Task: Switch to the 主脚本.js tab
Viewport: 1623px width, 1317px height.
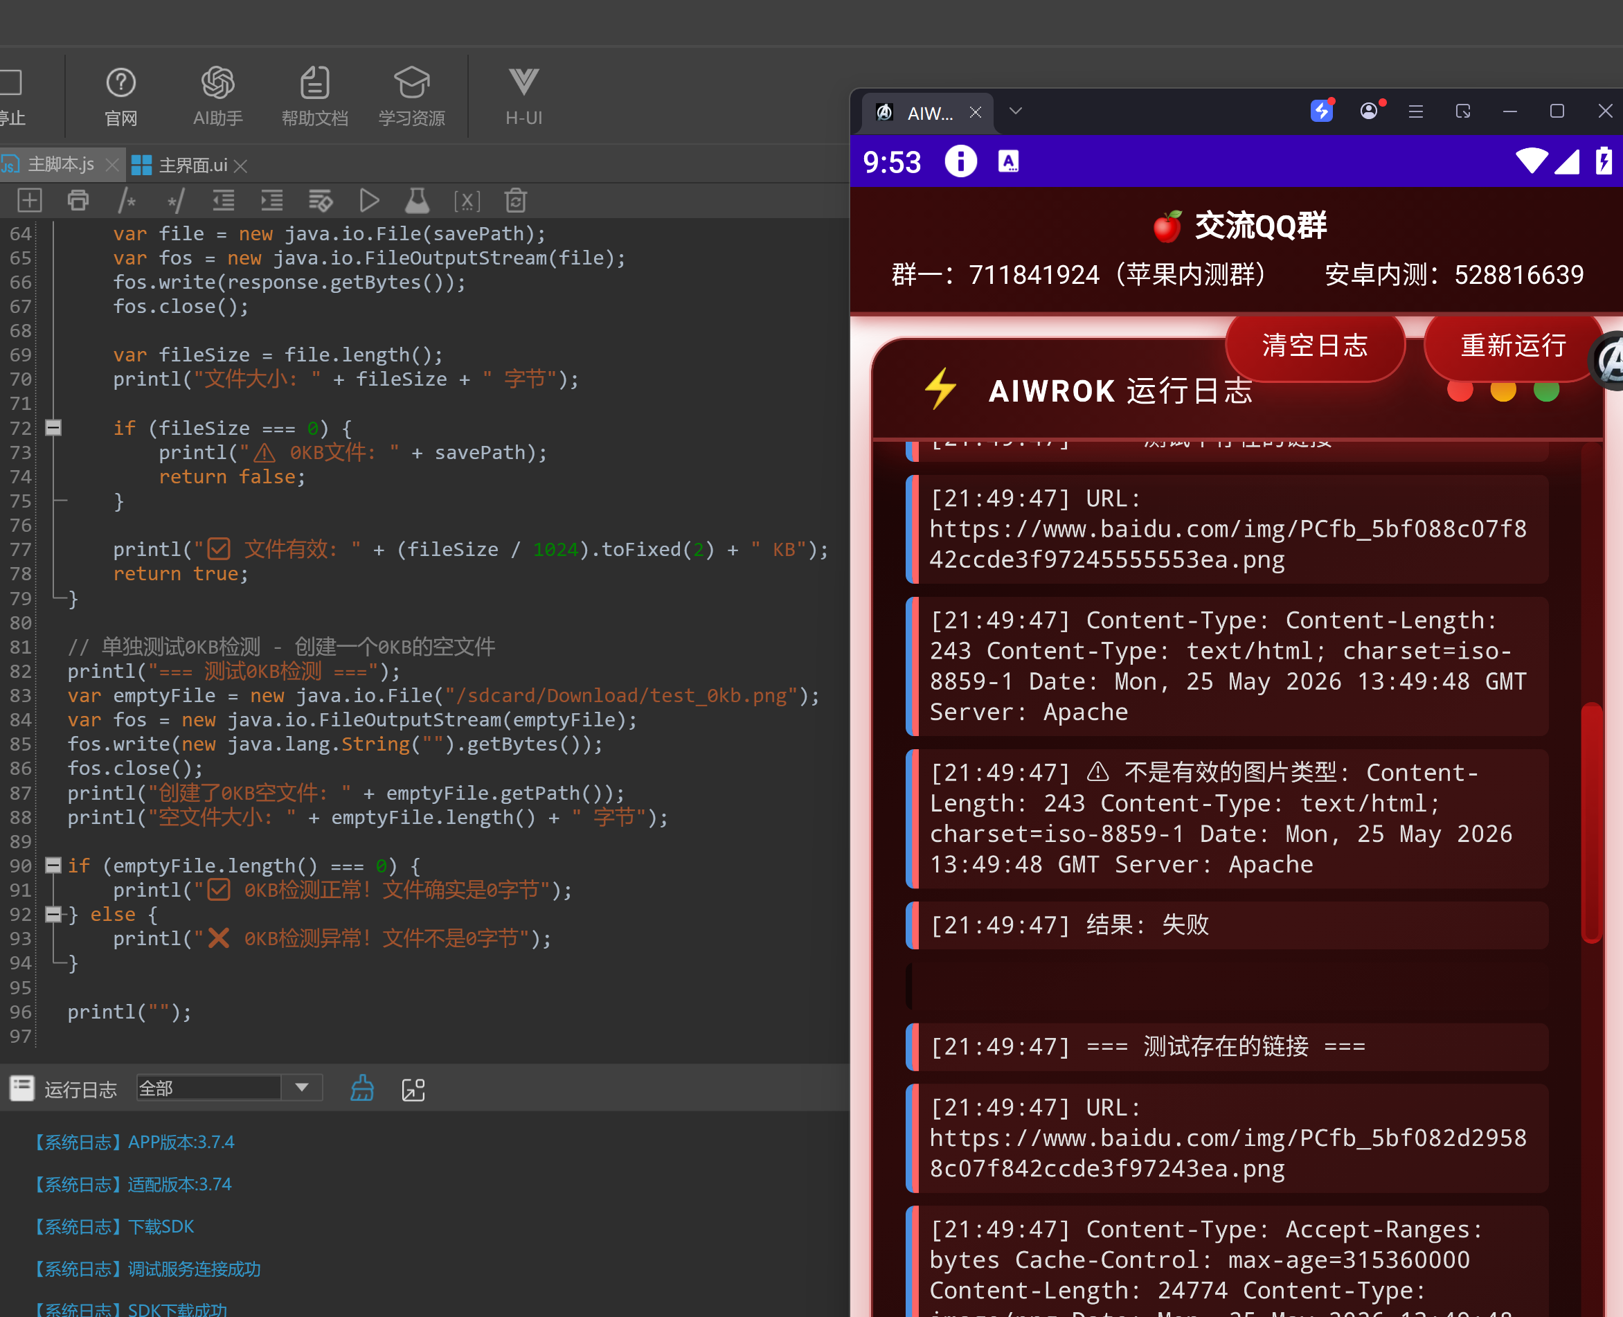Action: tap(60, 164)
